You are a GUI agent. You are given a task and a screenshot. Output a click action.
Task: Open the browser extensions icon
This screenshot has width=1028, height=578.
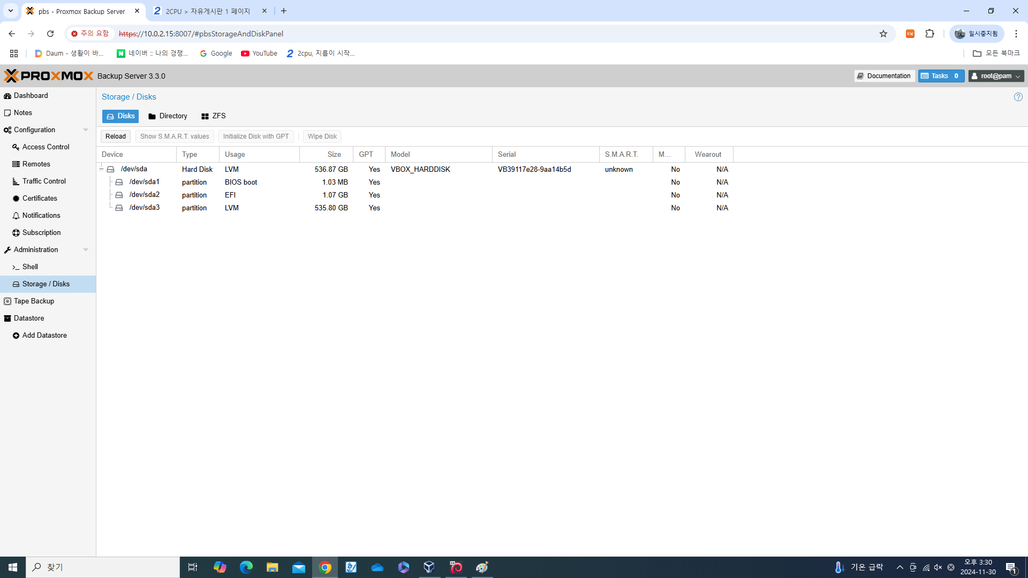point(930,34)
